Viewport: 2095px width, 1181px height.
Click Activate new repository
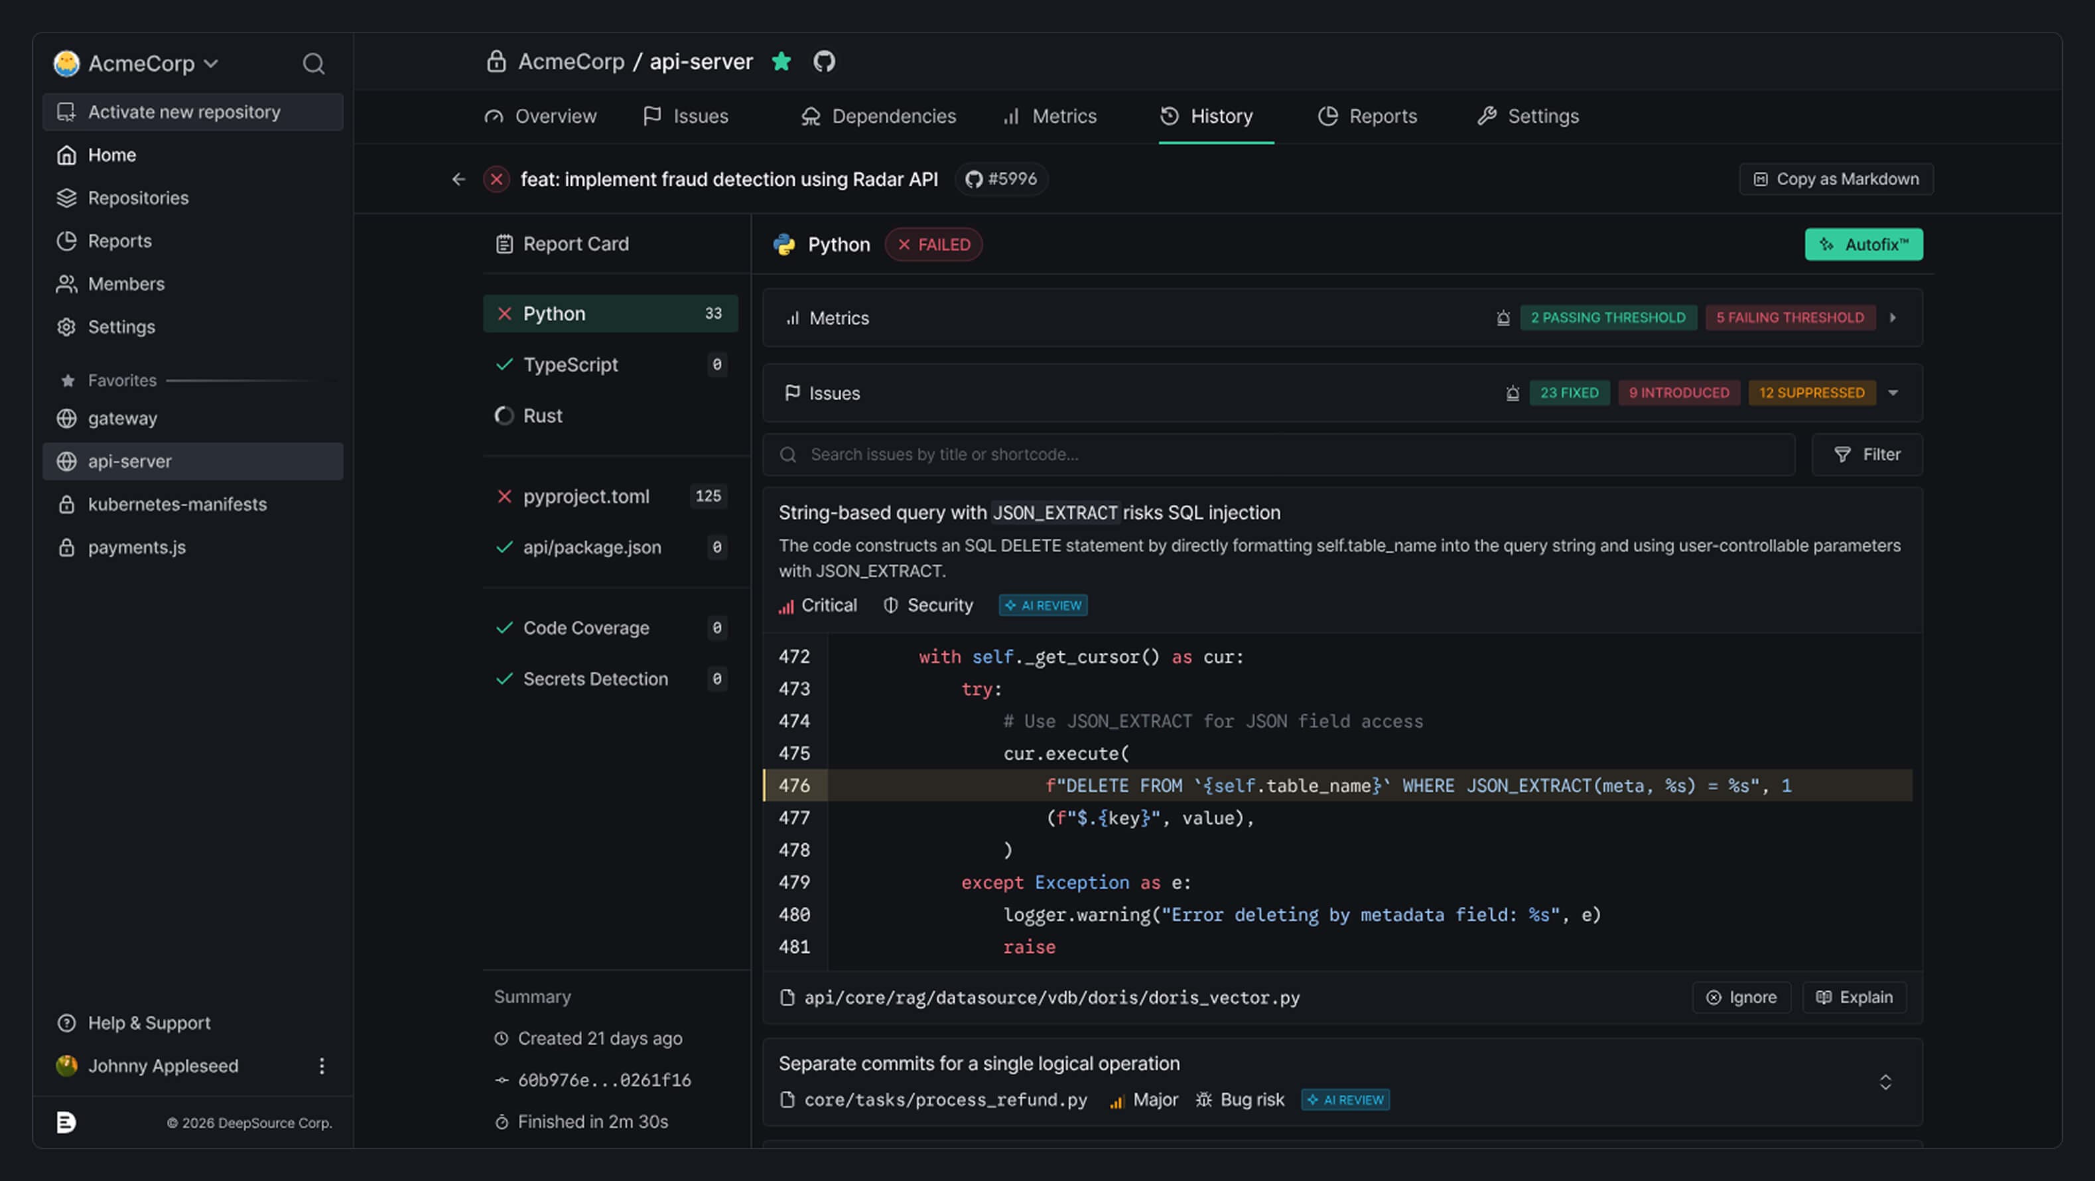pos(193,111)
